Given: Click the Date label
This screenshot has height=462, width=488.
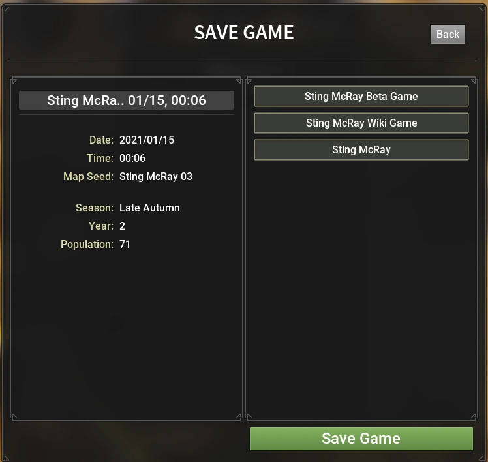Looking at the screenshot, I should pos(102,140).
